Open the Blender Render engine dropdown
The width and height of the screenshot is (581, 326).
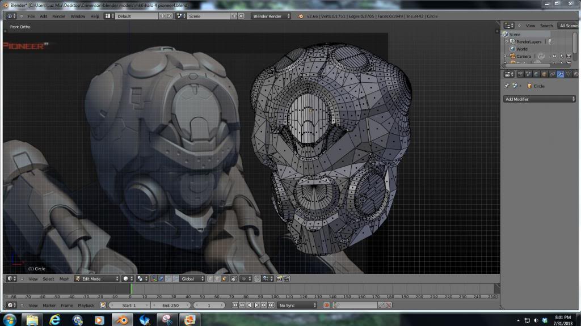pyautogui.click(x=271, y=16)
